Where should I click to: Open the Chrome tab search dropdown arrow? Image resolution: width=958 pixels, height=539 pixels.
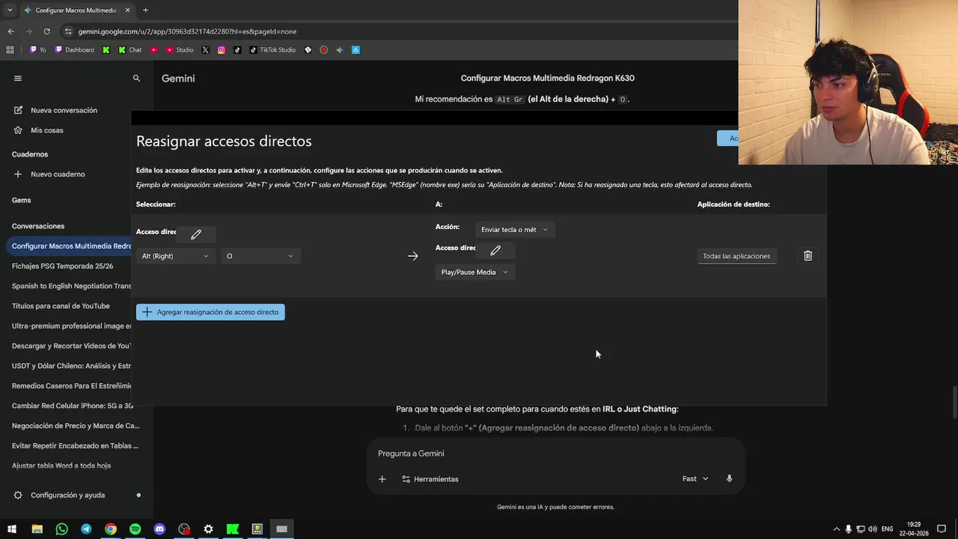click(x=10, y=10)
